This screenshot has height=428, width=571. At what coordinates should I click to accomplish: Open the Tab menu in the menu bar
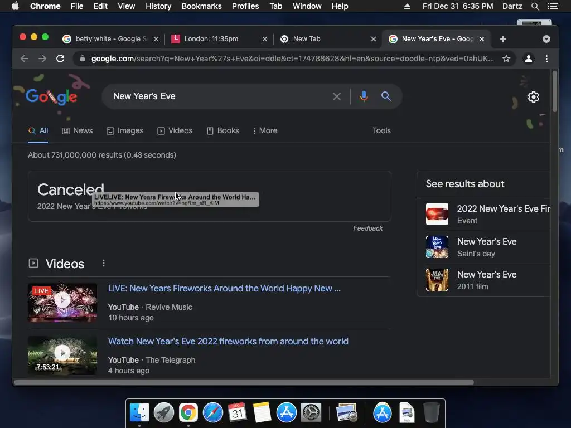point(276,6)
